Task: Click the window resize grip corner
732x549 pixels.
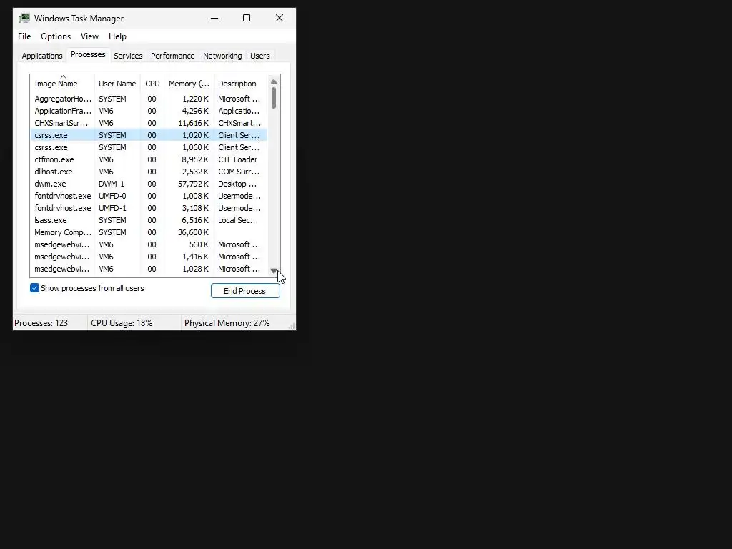Action: click(x=292, y=326)
